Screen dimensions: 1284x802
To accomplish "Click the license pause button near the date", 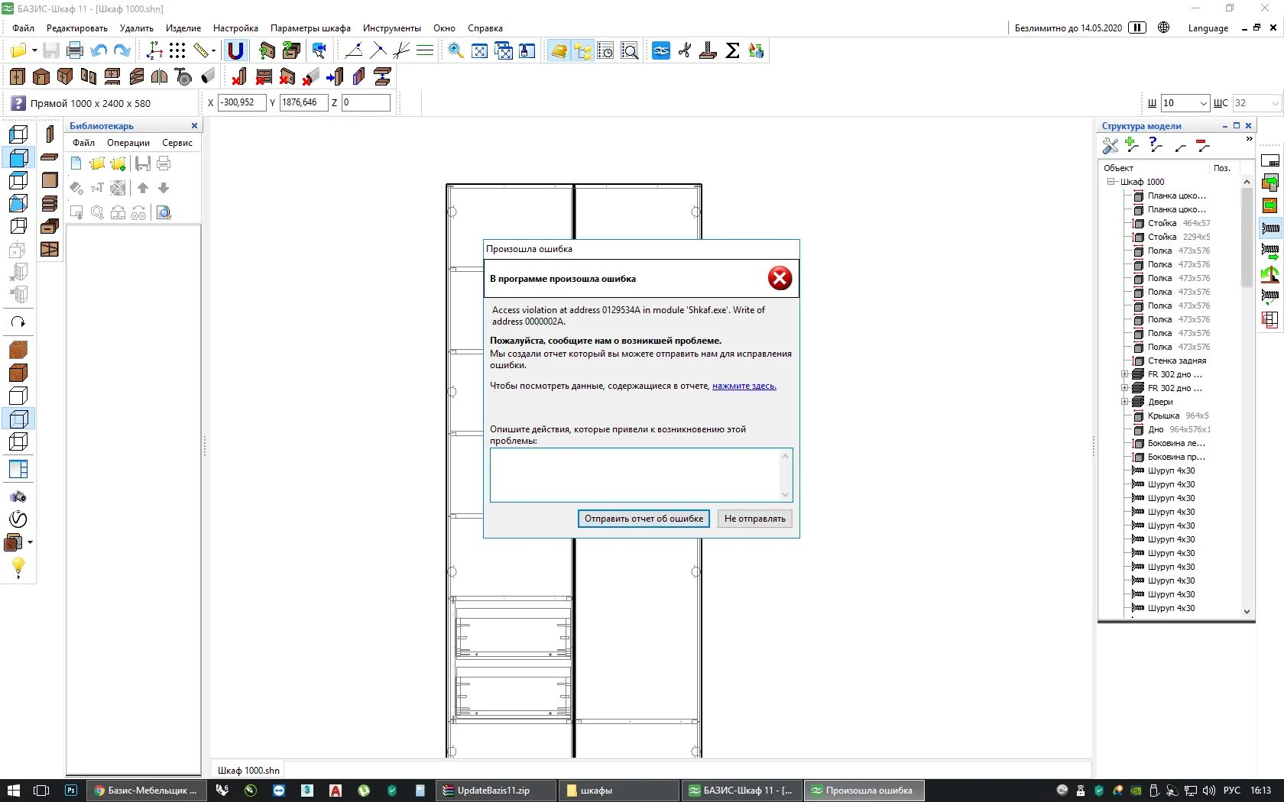I will [1137, 27].
